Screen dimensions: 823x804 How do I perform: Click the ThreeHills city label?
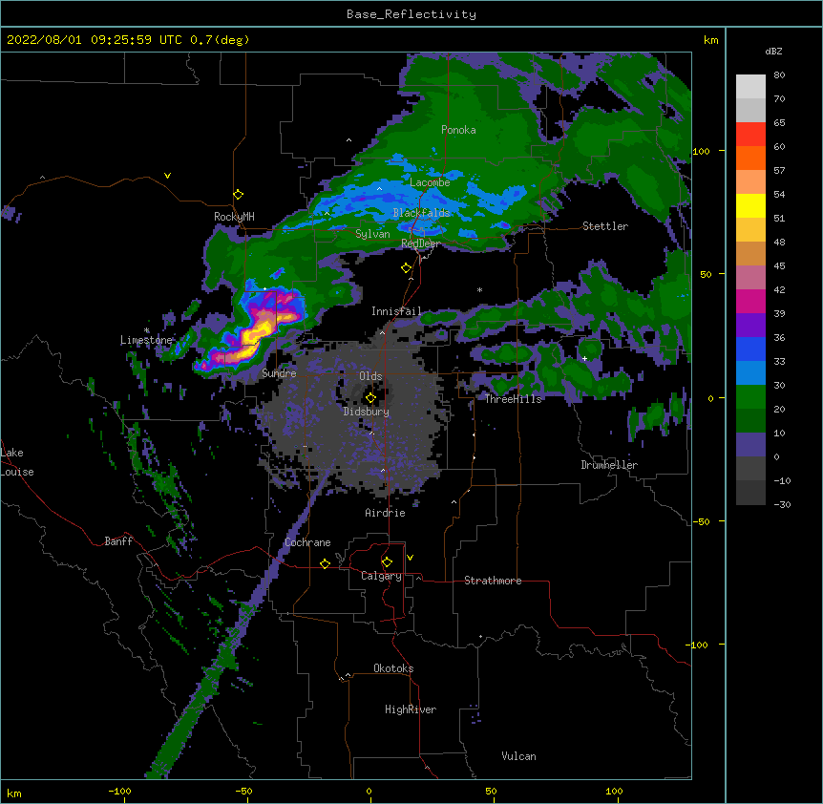click(513, 399)
